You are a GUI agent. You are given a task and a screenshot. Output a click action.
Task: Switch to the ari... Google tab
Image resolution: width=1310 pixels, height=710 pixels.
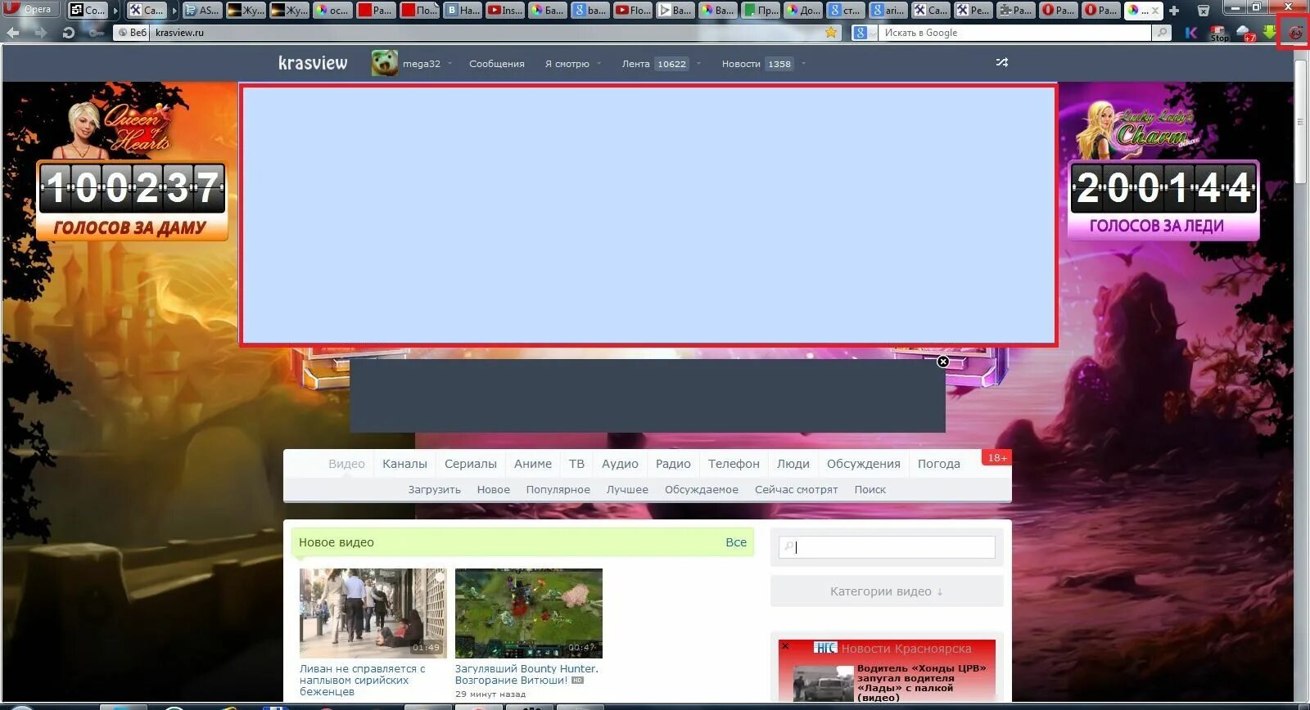point(888,11)
